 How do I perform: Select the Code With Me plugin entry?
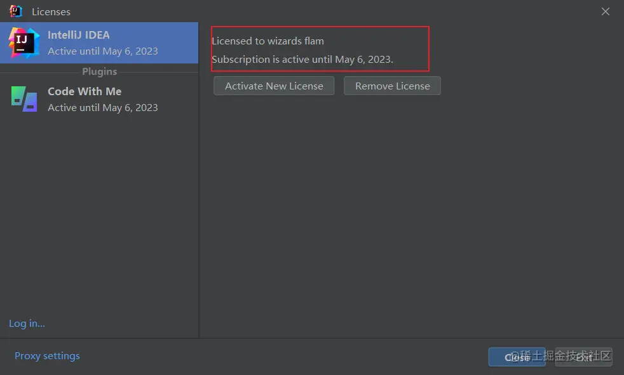tap(102, 99)
